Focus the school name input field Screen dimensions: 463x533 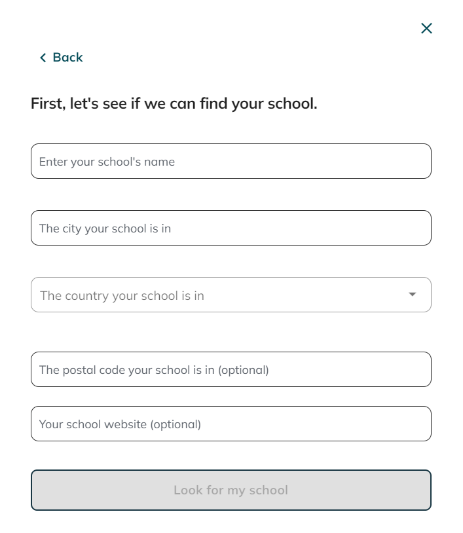[231, 161]
